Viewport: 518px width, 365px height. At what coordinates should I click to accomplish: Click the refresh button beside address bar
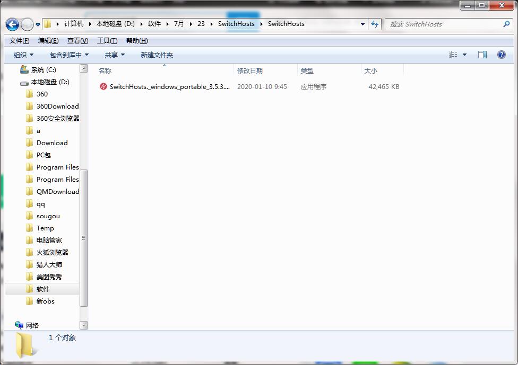click(375, 24)
